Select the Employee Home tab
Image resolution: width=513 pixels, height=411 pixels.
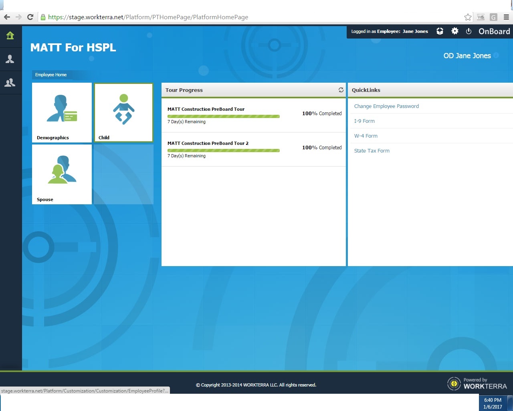[x=51, y=75]
